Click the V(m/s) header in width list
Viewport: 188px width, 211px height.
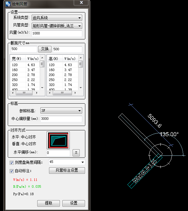tap(33, 59)
